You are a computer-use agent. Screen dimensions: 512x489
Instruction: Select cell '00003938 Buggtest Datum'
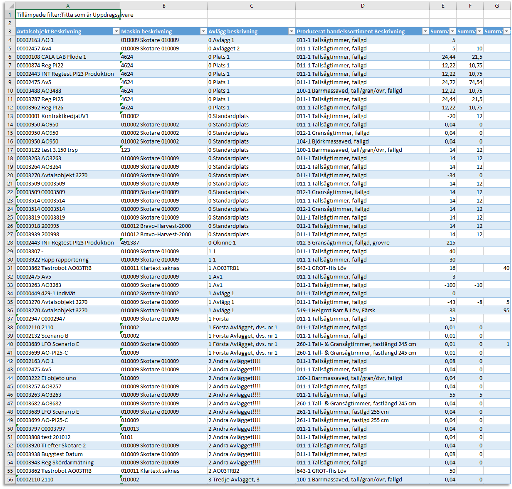68,454
